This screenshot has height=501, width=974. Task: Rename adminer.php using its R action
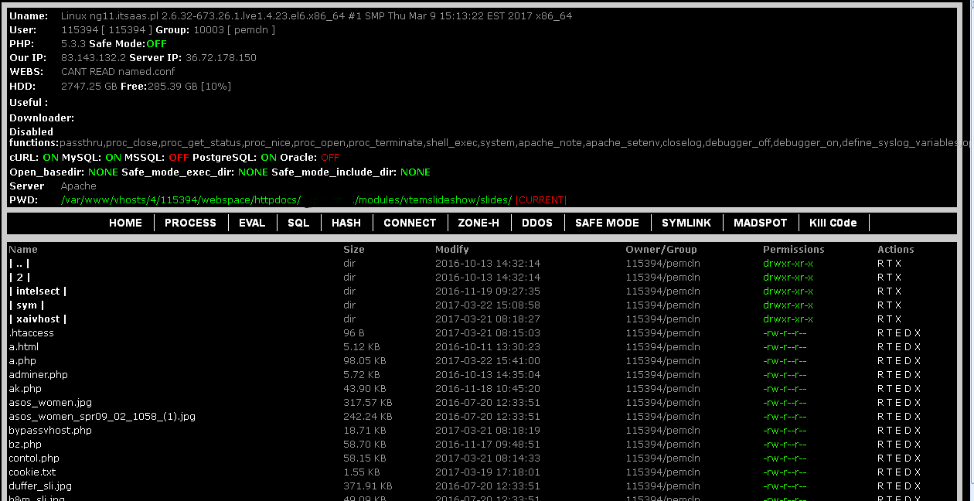coord(880,374)
